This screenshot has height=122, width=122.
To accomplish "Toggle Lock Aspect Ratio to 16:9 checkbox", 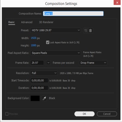I will click(47, 42).
